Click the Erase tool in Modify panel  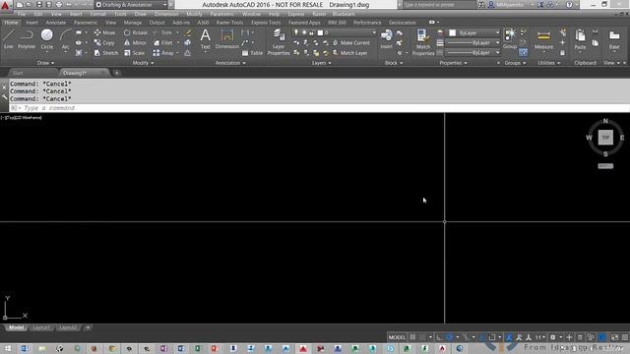[187, 32]
